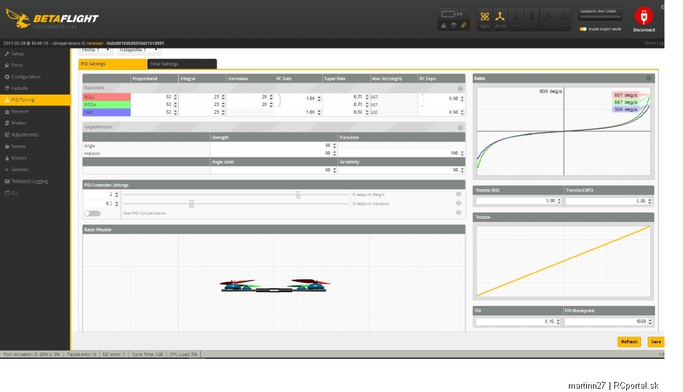Click the Dataflash free space bar

[600, 17]
